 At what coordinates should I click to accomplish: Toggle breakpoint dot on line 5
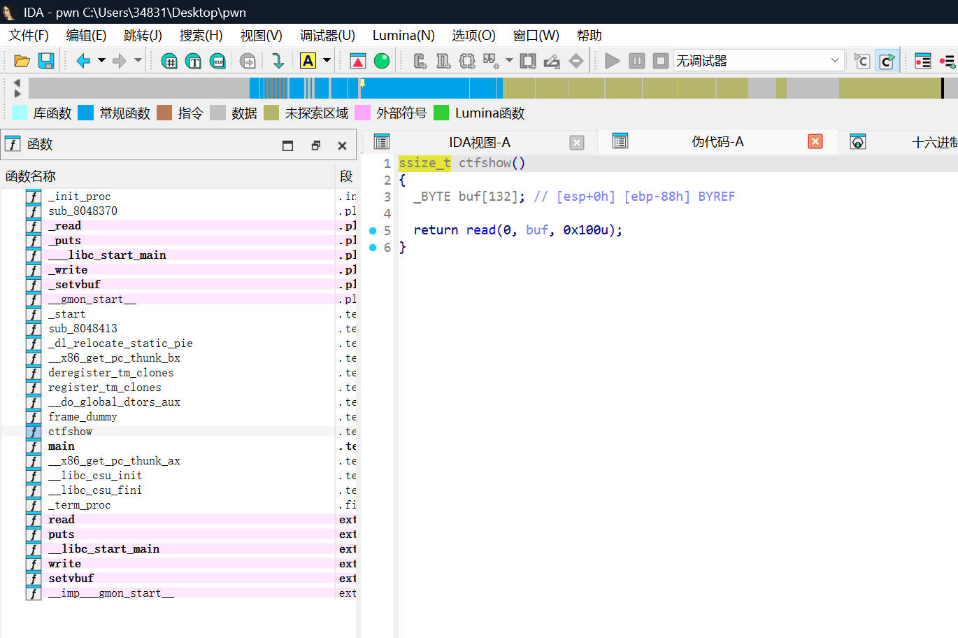click(x=373, y=230)
